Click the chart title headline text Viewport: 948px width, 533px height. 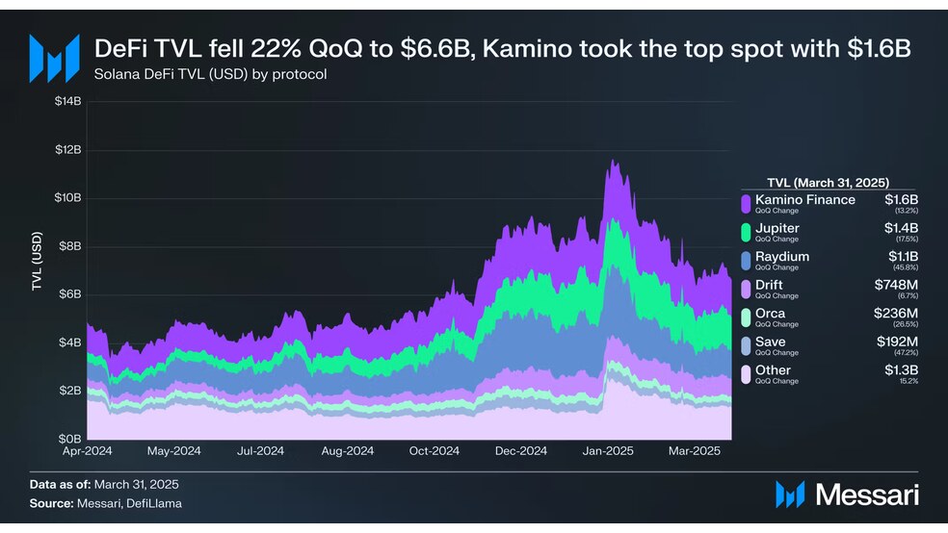[502, 48]
